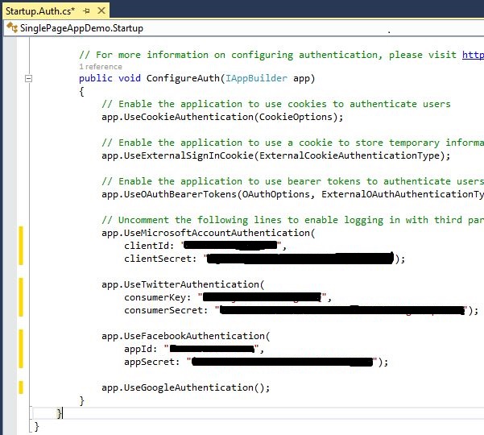Collapse the ConfigureAuth method outline
This screenshot has height=435, width=484.
[x=28, y=78]
